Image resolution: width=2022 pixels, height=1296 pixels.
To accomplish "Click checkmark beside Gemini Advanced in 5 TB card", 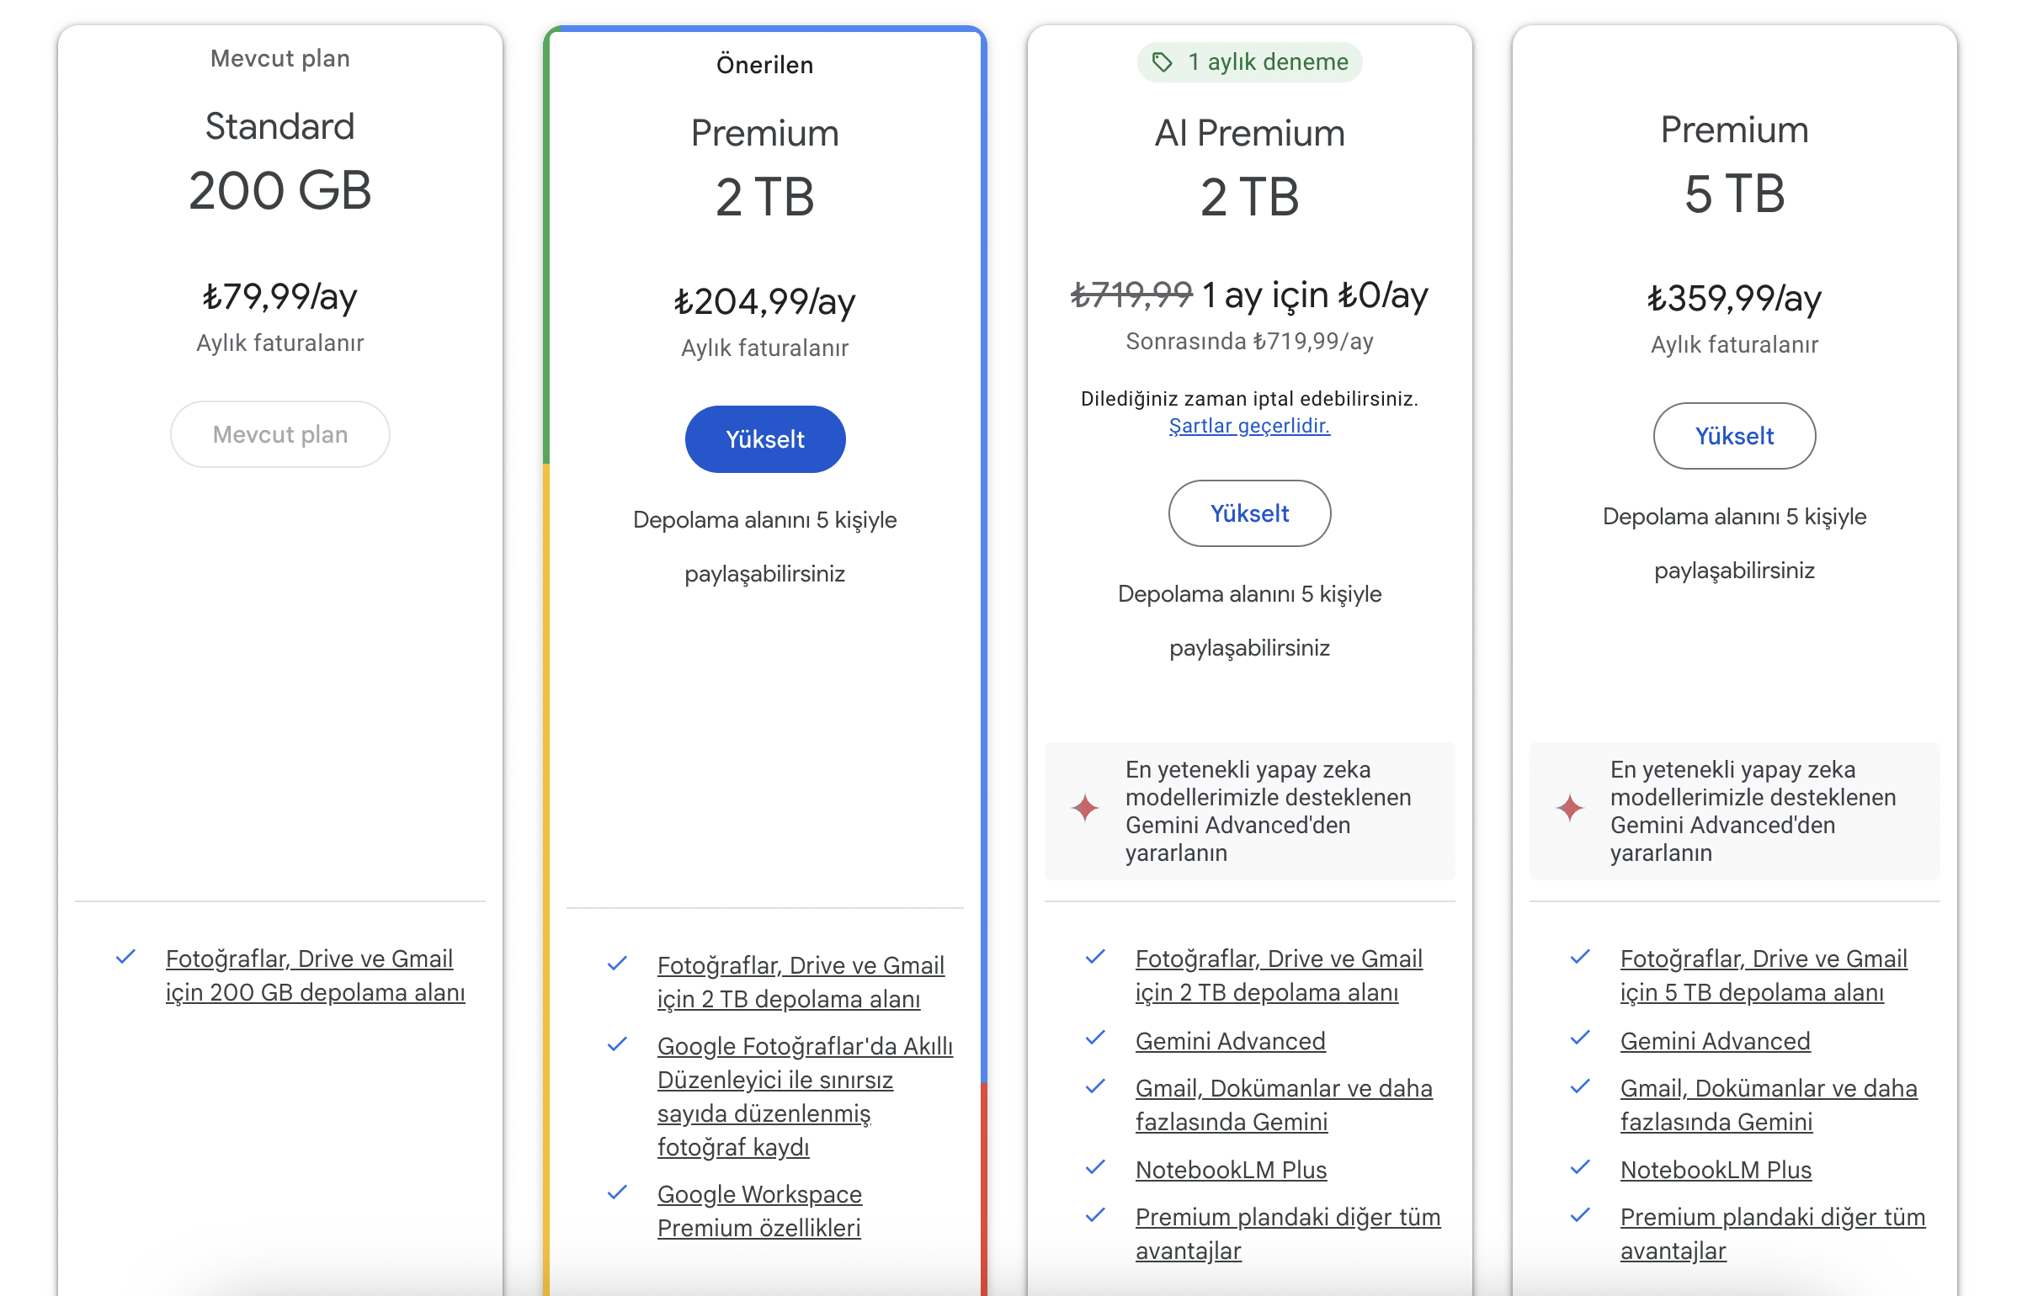I will (1580, 1038).
